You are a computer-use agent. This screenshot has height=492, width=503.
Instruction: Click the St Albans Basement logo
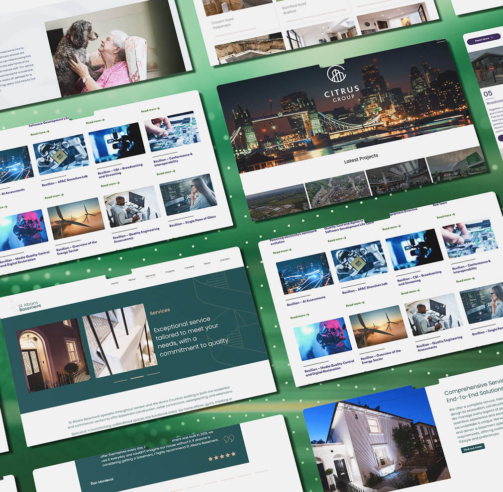(26, 306)
